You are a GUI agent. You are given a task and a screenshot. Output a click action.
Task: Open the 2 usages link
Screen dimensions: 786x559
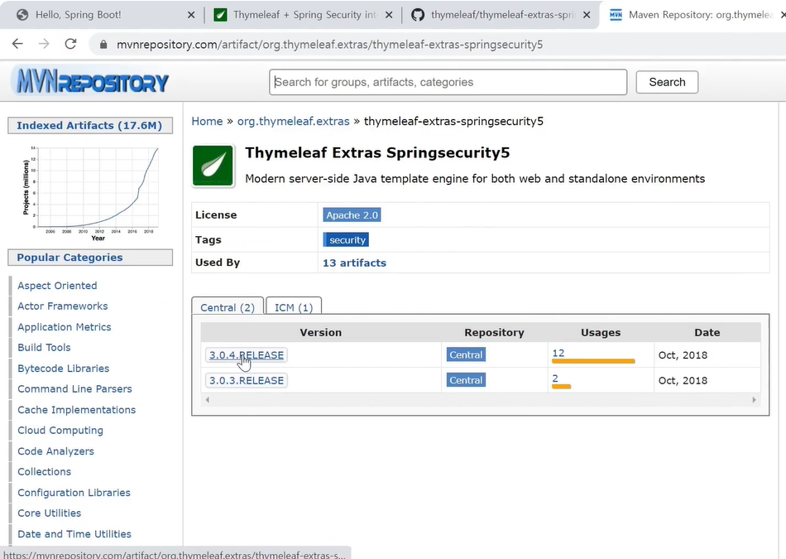point(555,378)
